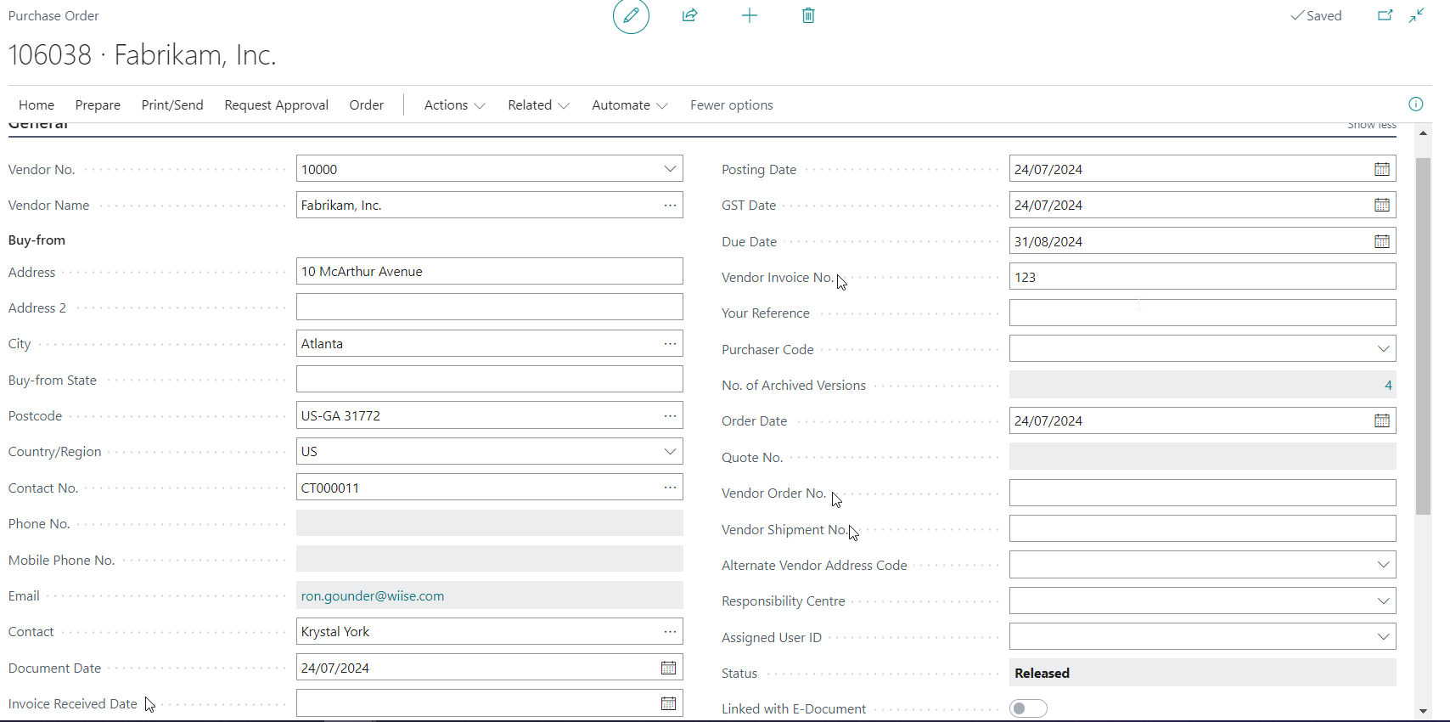
Task: Open the information FactBox icon
Action: (x=1416, y=104)
